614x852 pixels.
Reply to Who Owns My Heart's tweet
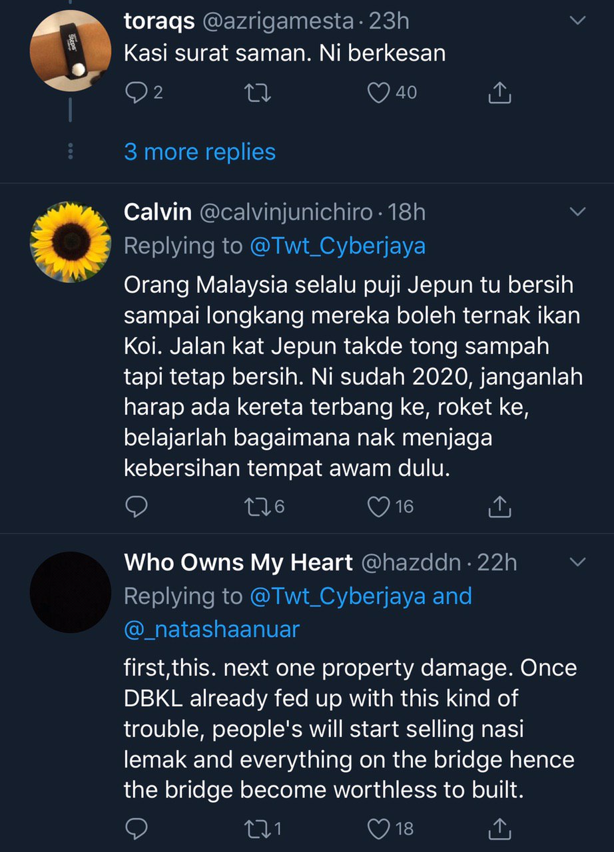pos(136,829)
